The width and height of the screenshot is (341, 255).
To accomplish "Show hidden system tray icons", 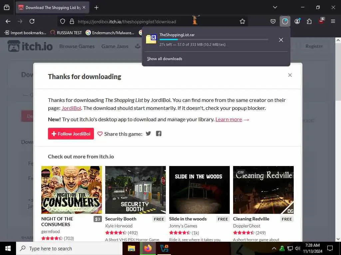I will (274, 248).
